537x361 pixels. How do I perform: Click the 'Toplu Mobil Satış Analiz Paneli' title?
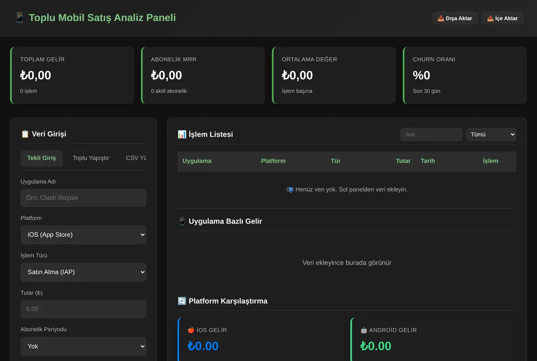(x=102, y=18)
